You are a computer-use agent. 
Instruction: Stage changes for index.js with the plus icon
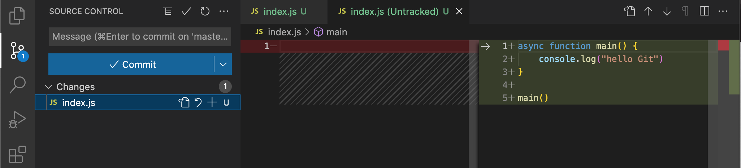pos(212,103)
